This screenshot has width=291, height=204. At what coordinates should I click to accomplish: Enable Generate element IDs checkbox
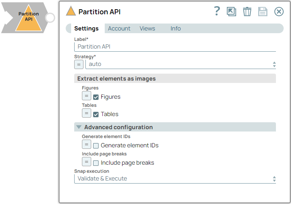click(x=96, y=146)
